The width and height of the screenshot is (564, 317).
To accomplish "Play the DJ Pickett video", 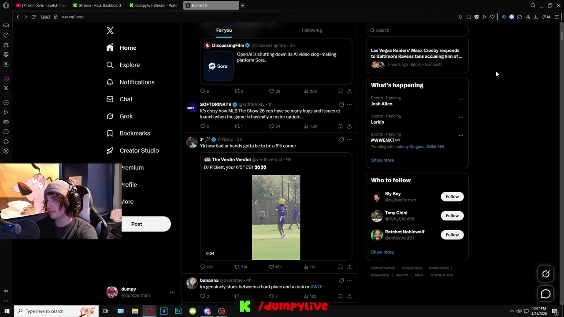I will pos(276,217).
